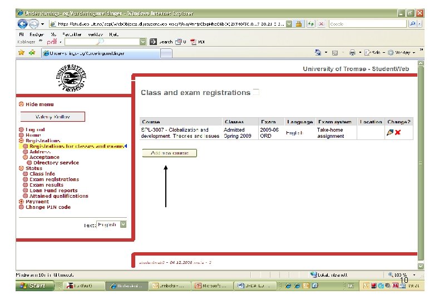Click the pdf toolbar Search arrow button

coord(161,42)
